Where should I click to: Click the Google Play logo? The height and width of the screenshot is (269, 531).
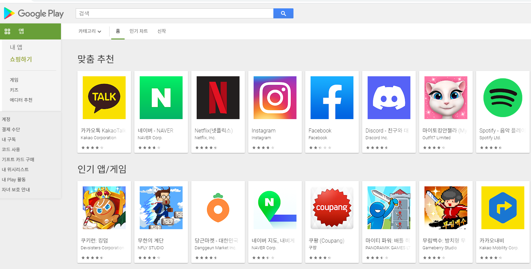click(x=34, y=13)
